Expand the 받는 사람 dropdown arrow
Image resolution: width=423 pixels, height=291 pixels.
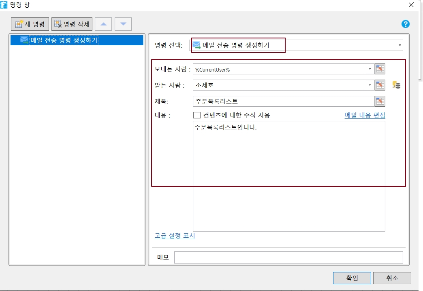(370, 85)
